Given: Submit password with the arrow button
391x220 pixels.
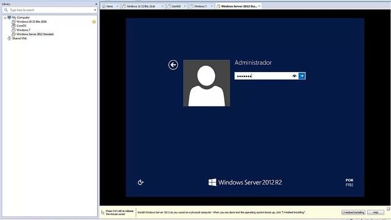Looking at the screenshot, I should (x=302, y=76).
